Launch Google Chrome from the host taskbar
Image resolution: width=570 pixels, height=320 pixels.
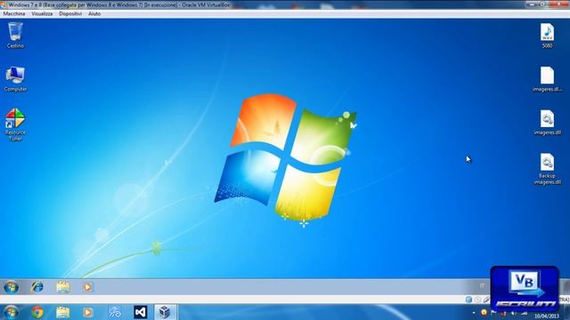tap(37, 312)
